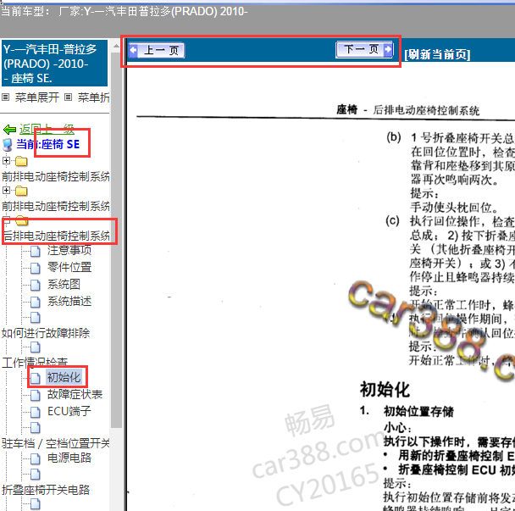This screenshot has height=511, width=515.
Task: Collapse the 后排电动座椅控制系统 folder node
Action: 6,219
